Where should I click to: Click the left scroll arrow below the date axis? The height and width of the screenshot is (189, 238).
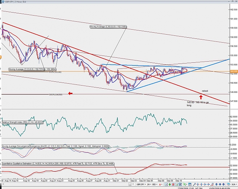coord(3,184)
